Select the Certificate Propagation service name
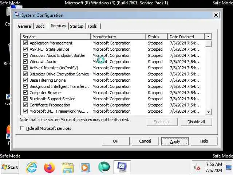Viewport: 233px width, 175px height. (x=50, y=105)
